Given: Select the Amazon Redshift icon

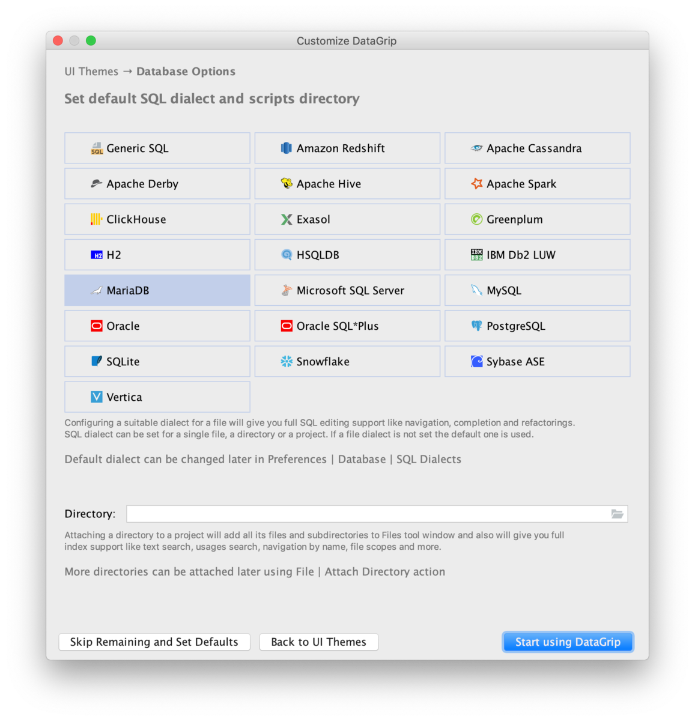Looking at the screenshot, I should click(x=287, y=148).
